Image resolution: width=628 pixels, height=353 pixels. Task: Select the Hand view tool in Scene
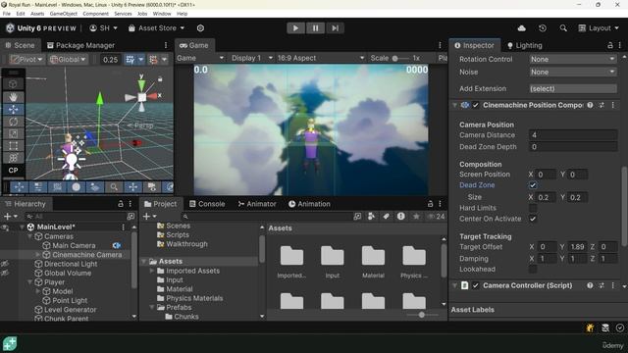[x=13, y=97]
